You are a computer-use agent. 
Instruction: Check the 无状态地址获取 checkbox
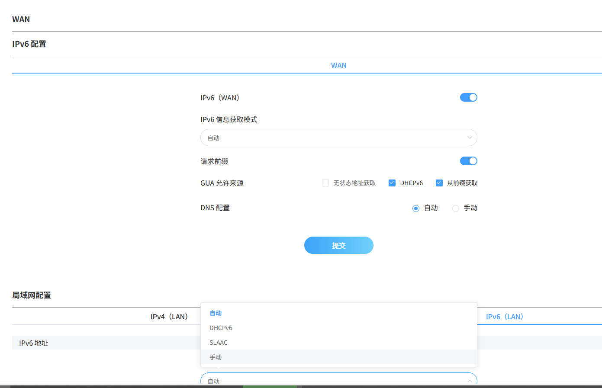click(325, 183)
